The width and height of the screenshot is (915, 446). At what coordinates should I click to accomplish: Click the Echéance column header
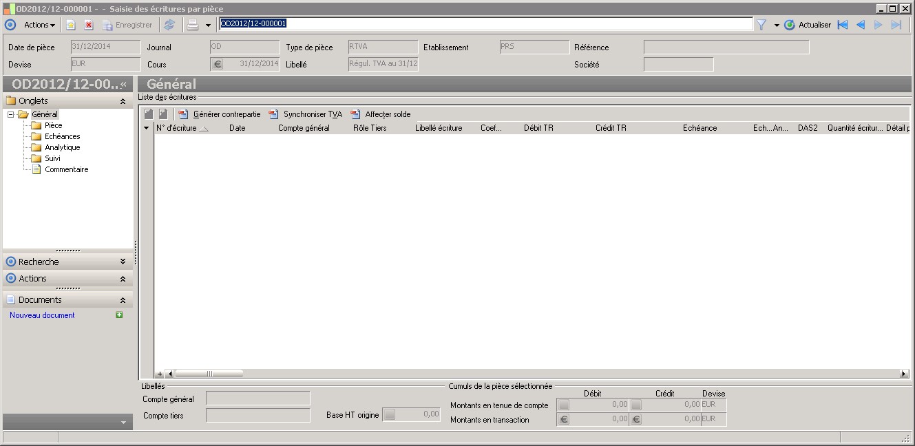point(700,128)
